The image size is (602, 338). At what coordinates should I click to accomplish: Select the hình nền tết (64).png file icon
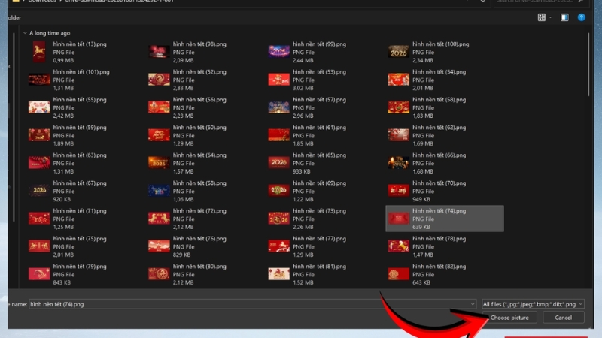tap(159, 162)
